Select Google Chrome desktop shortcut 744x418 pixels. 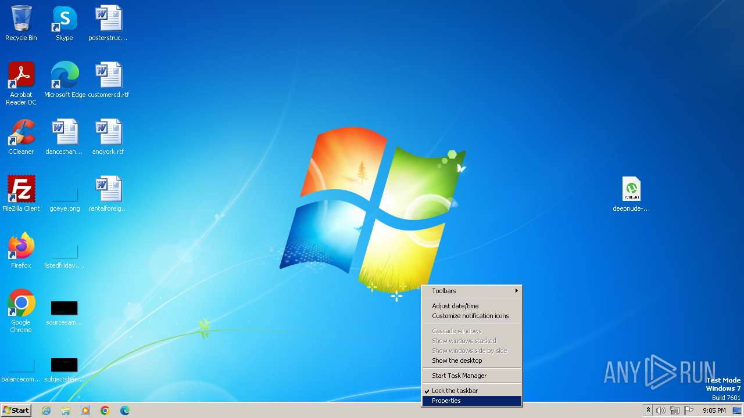[x=21, y=311]
